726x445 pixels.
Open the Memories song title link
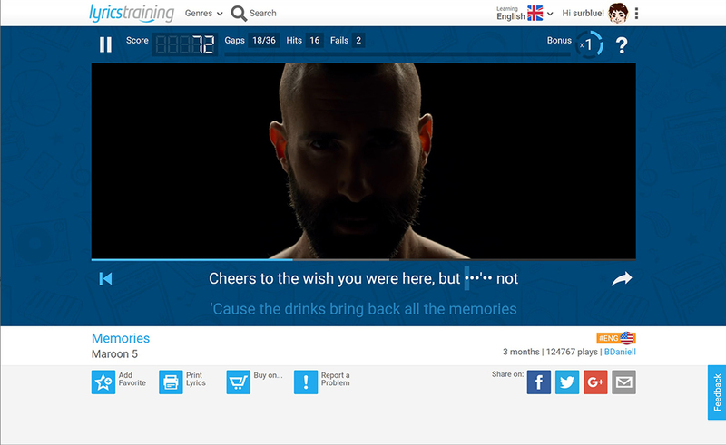[x=121, y=338]
